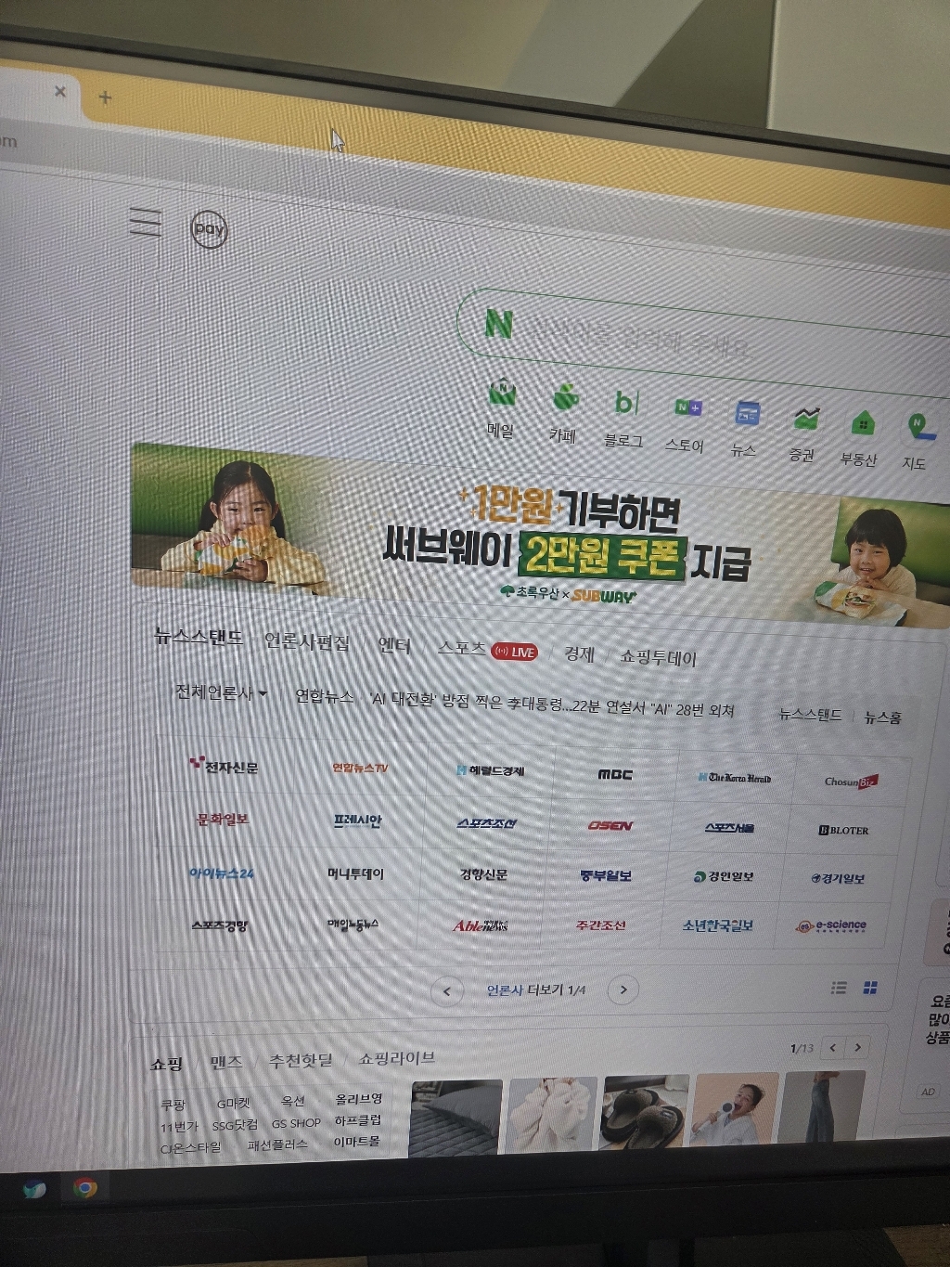Switch to grid view in newsstand
The width and height of the screenshot is (950, 1267).
point(870,988)
